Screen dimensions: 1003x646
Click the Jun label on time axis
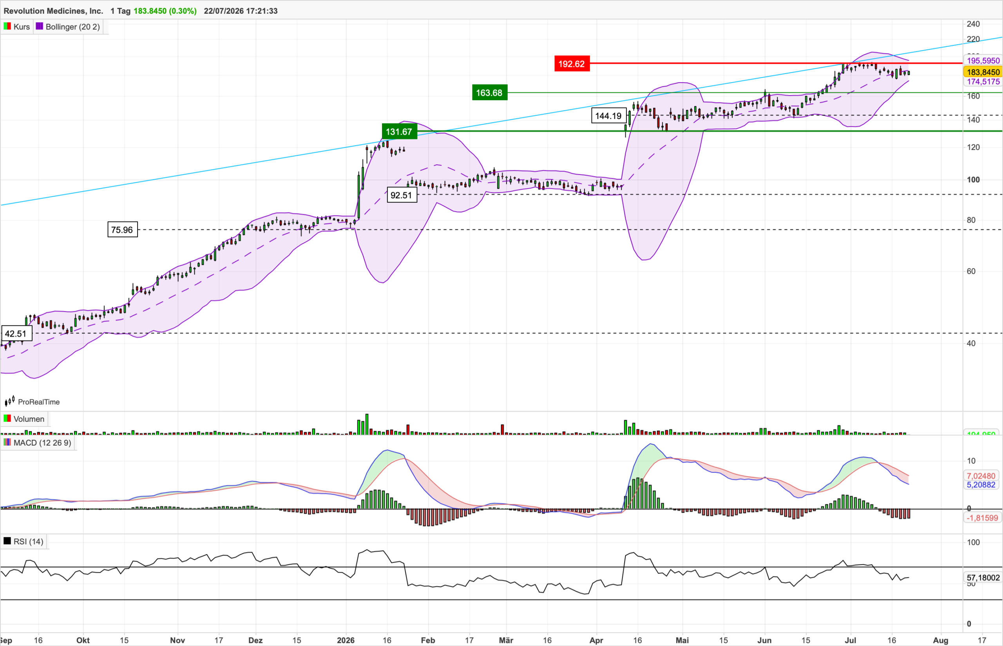[x=764, y=640]
